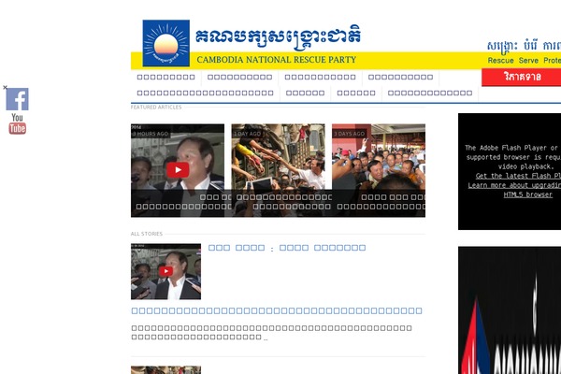Open the fourth item in the top navigation row
Screen dimensions: 561x374
(400, 77)
